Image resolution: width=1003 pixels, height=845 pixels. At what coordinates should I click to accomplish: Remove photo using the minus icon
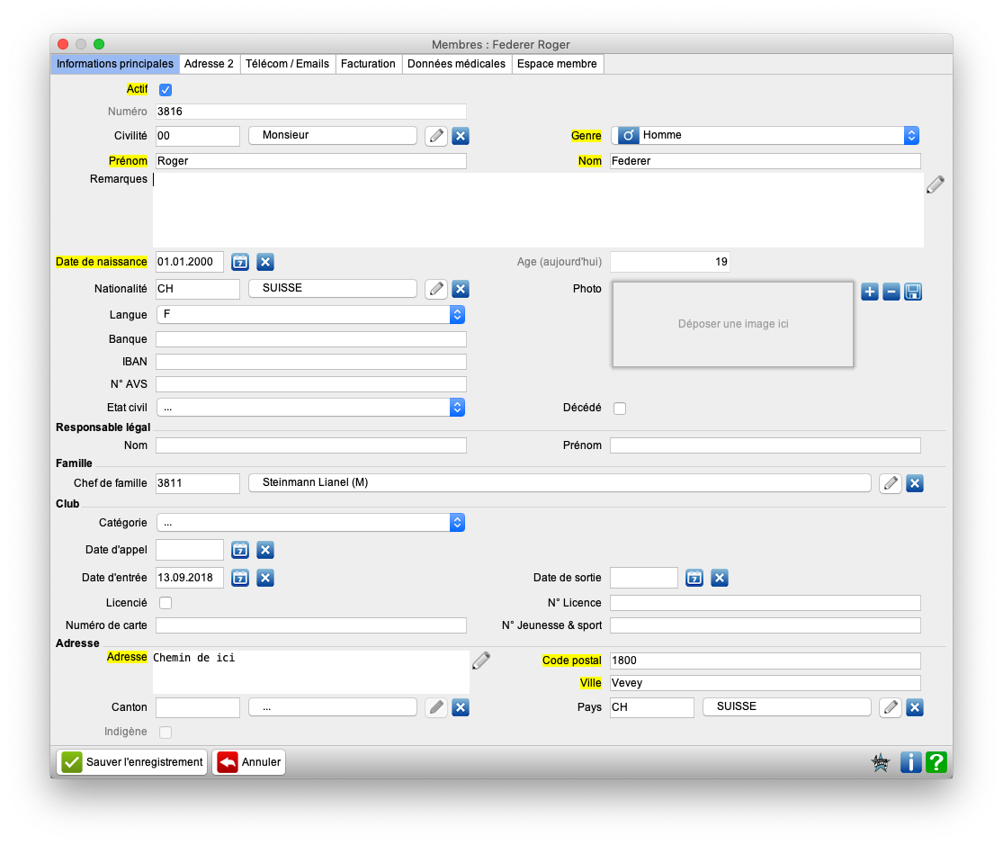891,292
